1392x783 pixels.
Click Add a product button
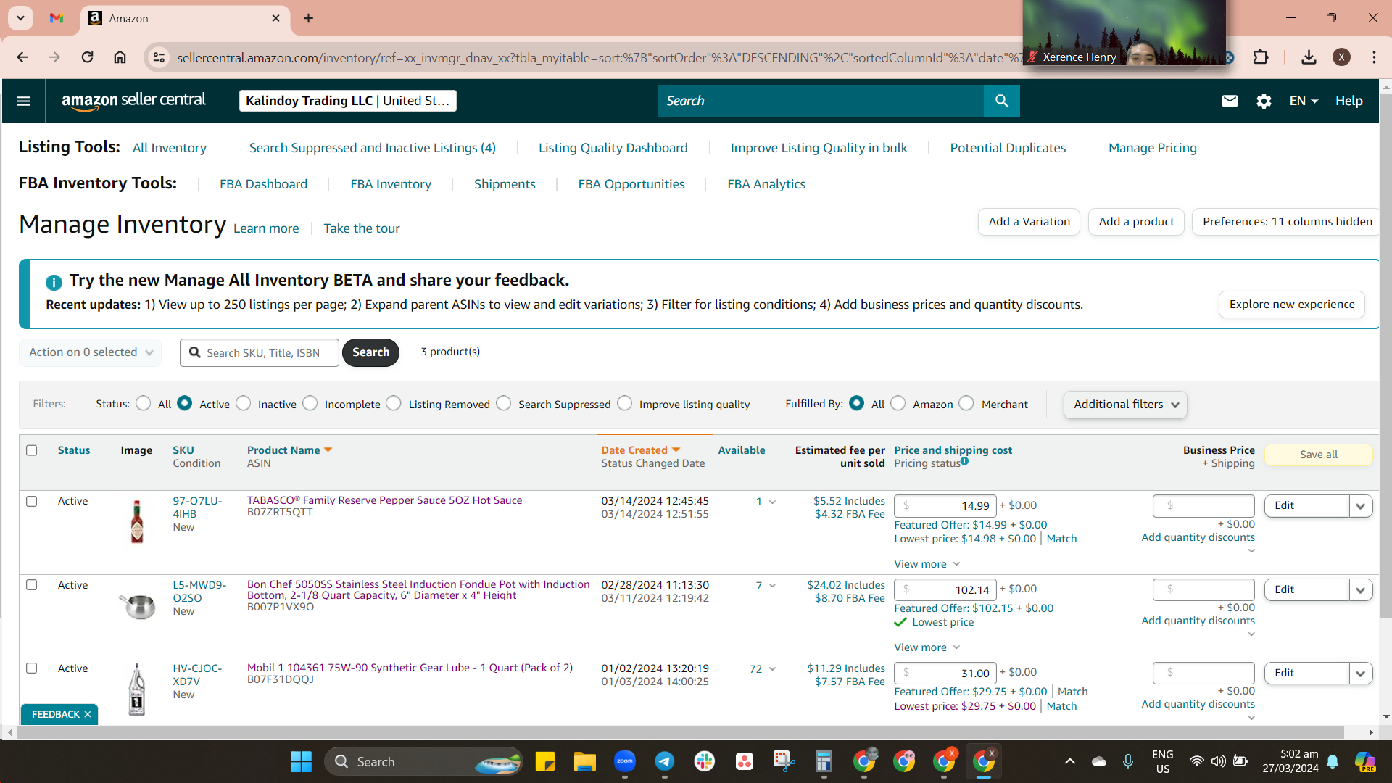tap(1136, 222)
